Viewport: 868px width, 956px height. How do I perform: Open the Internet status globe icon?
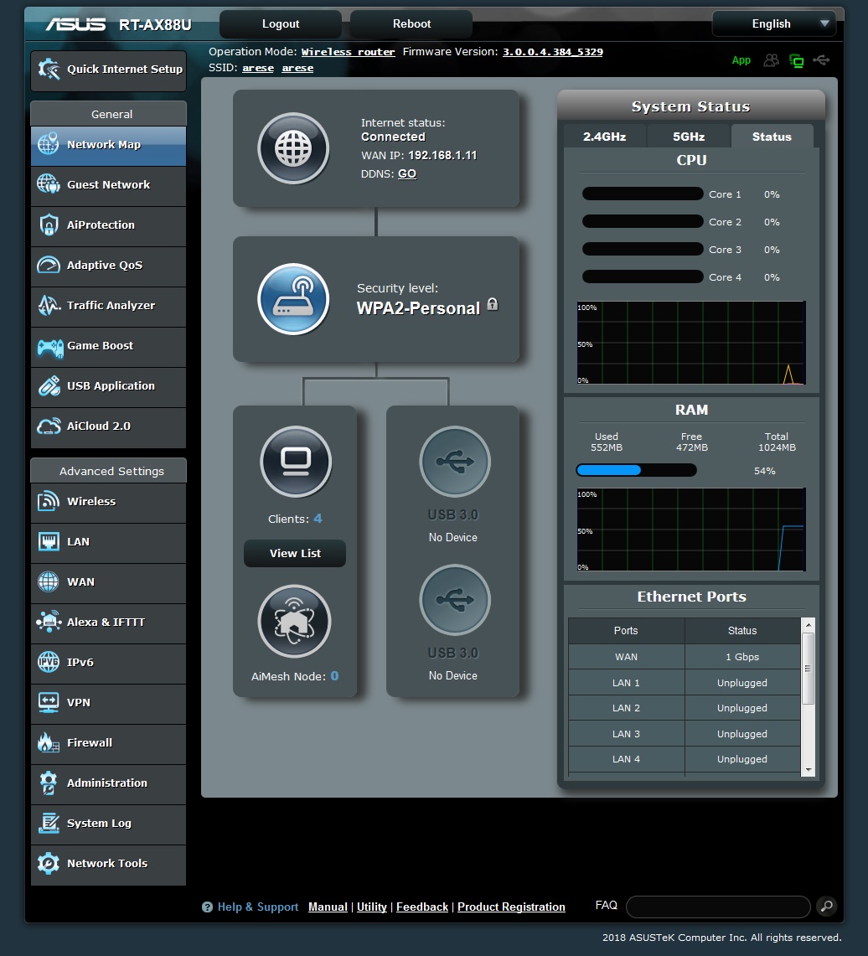point(293,148)
